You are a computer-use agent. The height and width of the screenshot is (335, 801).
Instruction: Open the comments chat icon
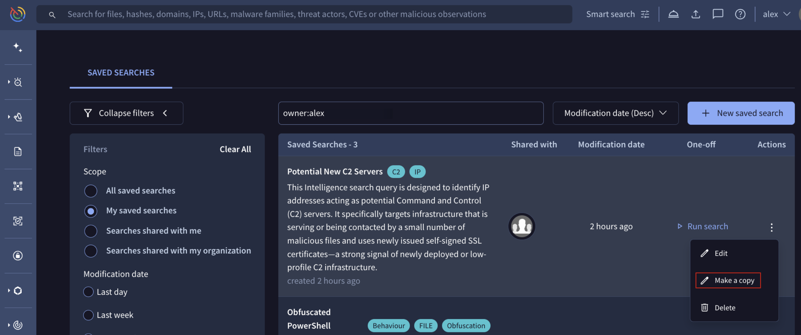[718, 14]
